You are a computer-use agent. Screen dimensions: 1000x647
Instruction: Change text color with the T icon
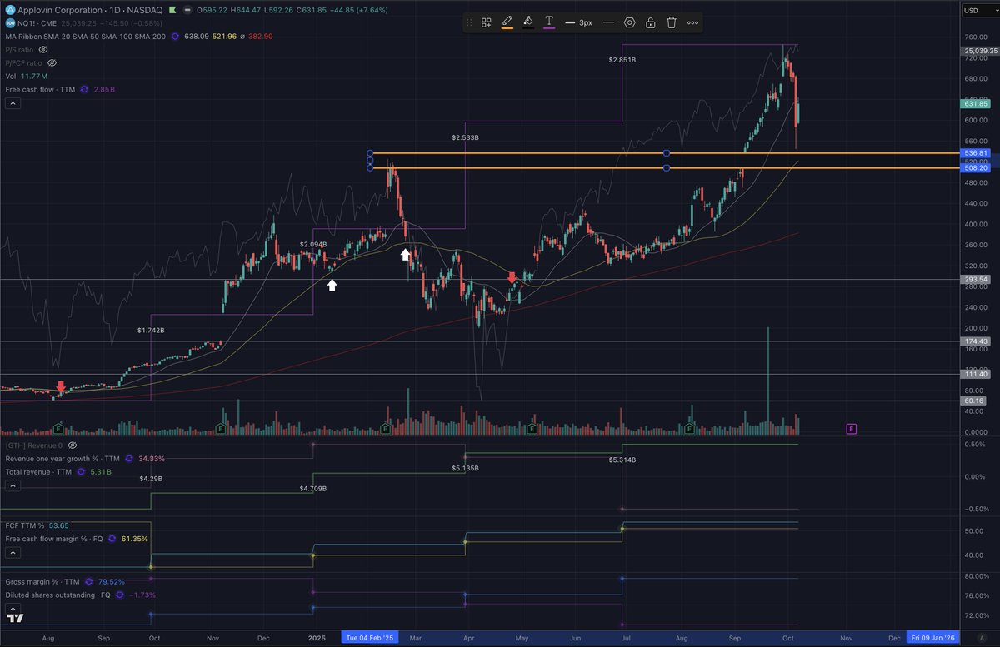[549, 22]
